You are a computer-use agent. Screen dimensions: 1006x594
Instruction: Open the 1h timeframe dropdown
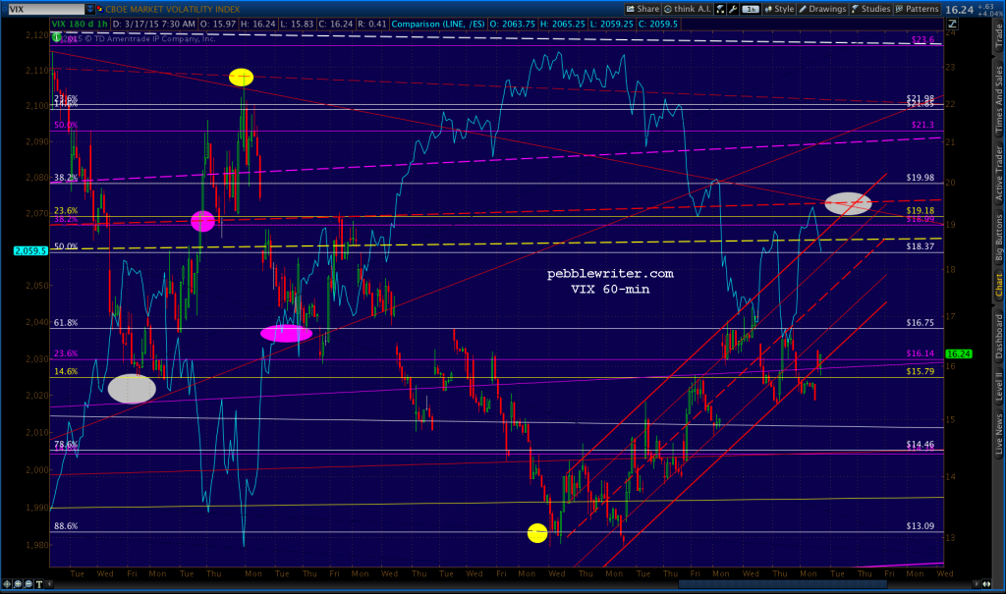coord(752,8)
